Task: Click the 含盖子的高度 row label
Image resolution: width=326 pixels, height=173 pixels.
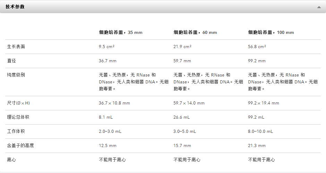Action: [x=20, y=146]
